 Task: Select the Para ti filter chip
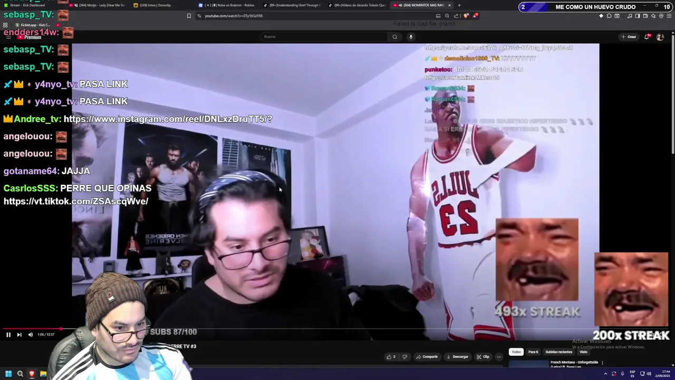(533, 352)
